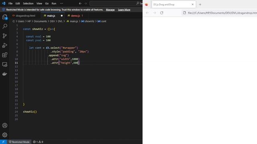Screen dimensions: 257x144
Task: Click the cont breadcrumb symbol
Action: (102, 21)
